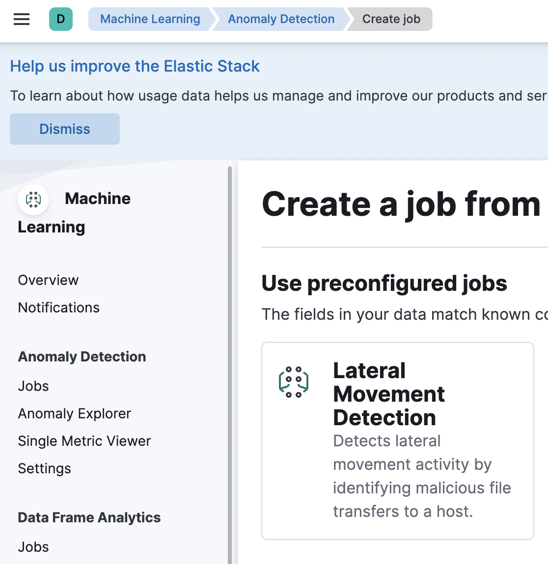Screen dimensions: 548x564
Task: Open Notifications in the sidebar
Action: tap(59, 308)
